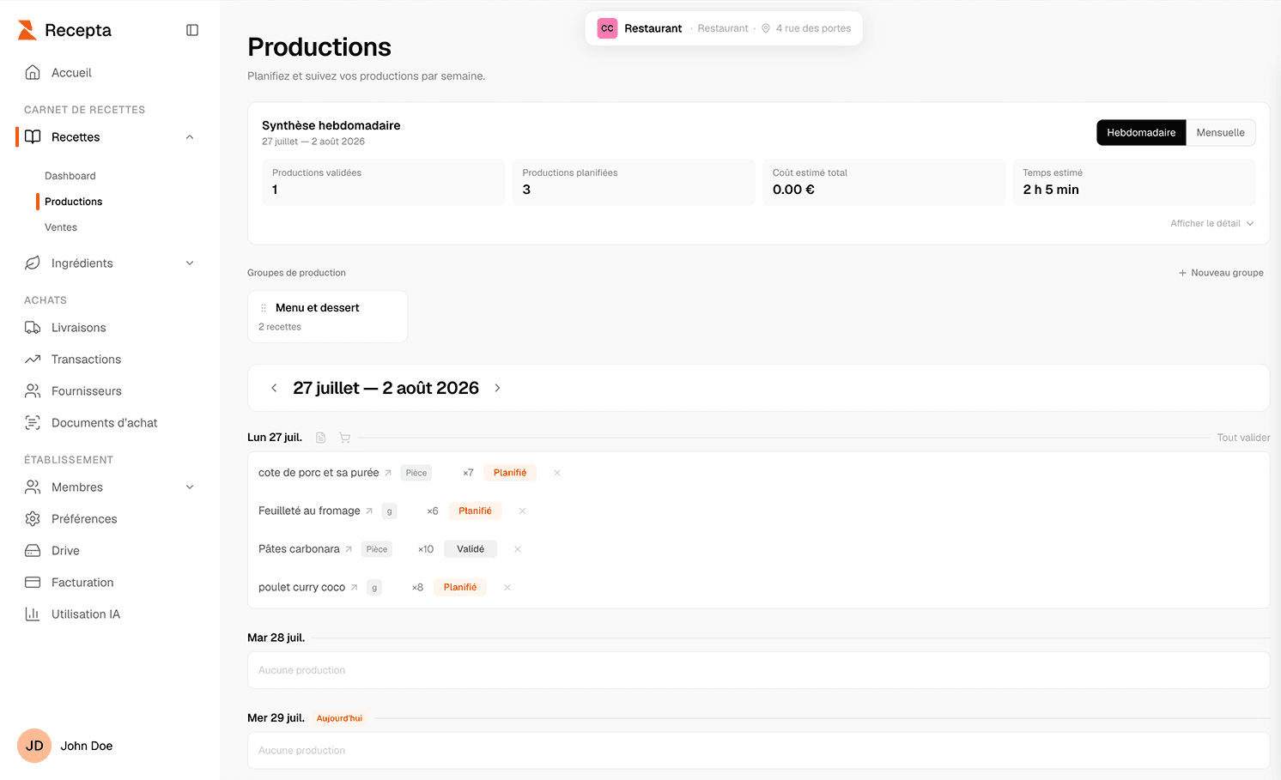Click Temps estimé stat card

[x=1133, y=182]
